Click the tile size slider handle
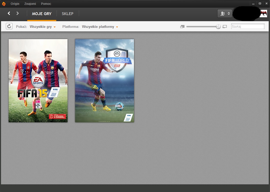This screenshot has height=192, width=270. pos(218,27)
